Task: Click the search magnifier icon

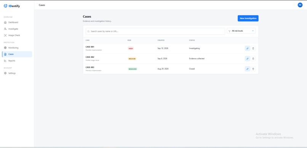Action: coord(88,31)
